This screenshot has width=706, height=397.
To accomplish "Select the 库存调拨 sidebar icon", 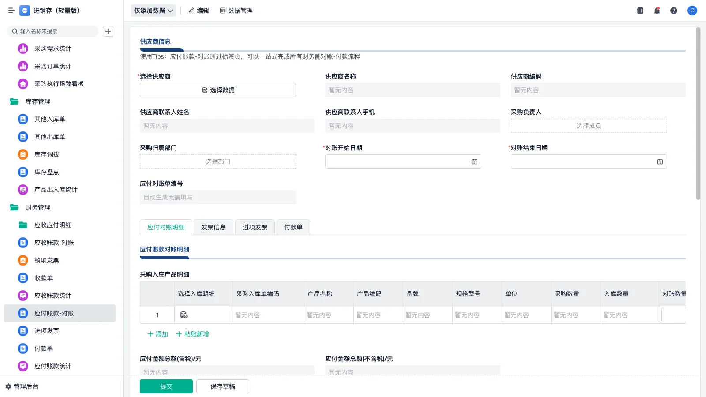I will [x=23, y=154].
